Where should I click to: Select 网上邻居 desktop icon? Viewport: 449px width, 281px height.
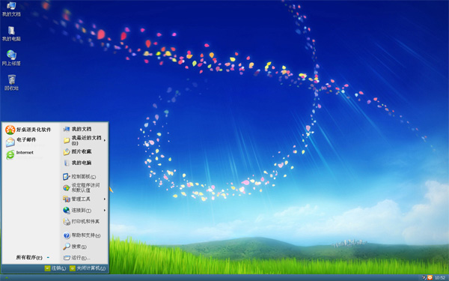(x=11, y=58)
